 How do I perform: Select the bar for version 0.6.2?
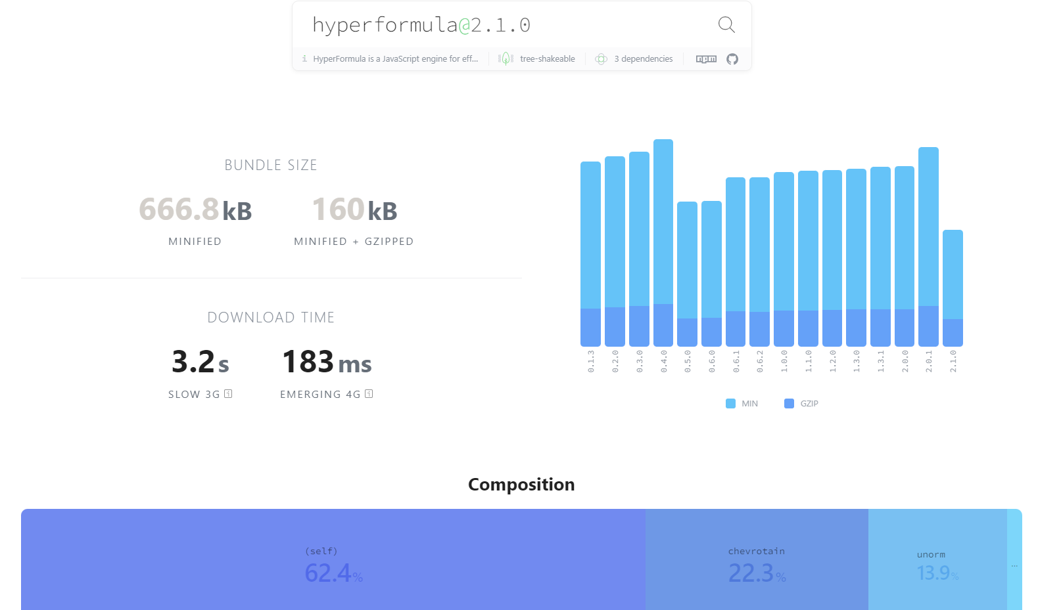click(x=759, y=261)
